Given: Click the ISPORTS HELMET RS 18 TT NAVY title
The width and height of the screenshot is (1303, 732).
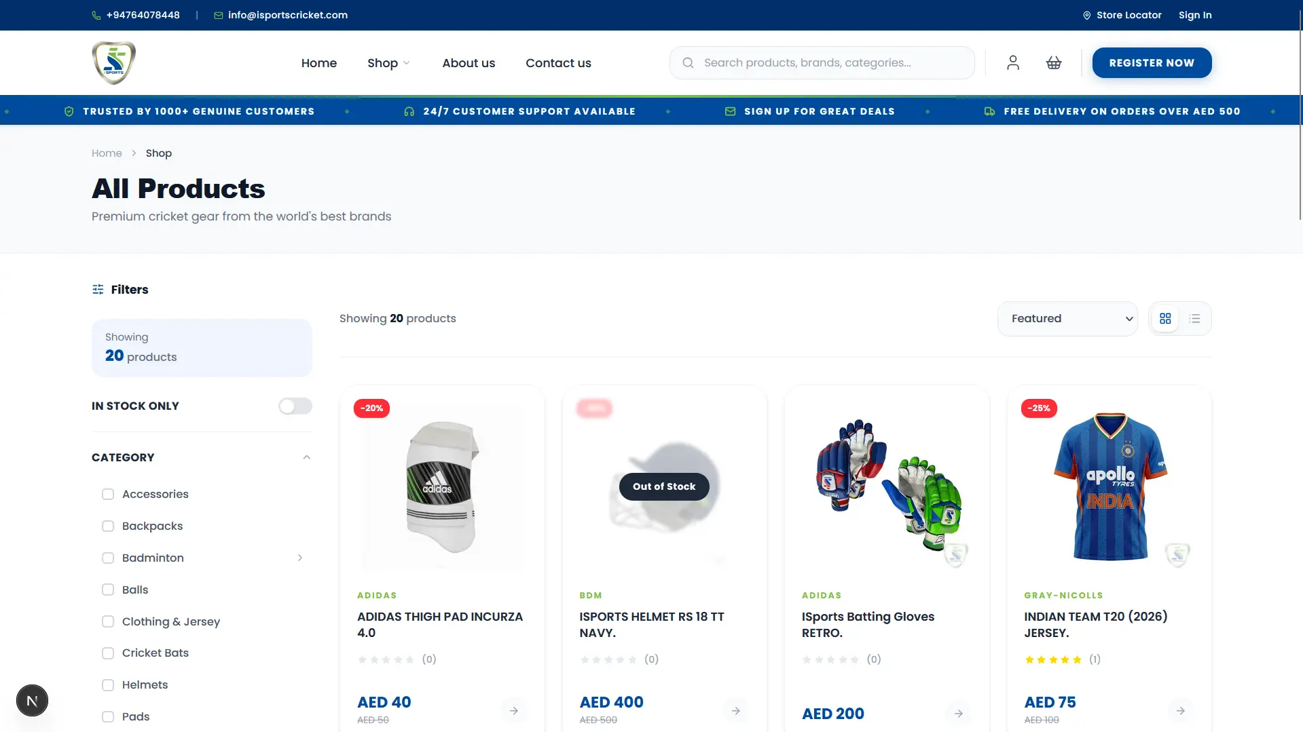Looking at the screenshot, I should [x=652, y=625].
